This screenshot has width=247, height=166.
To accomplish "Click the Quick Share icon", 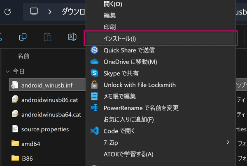I will click(x=94, y=50).
